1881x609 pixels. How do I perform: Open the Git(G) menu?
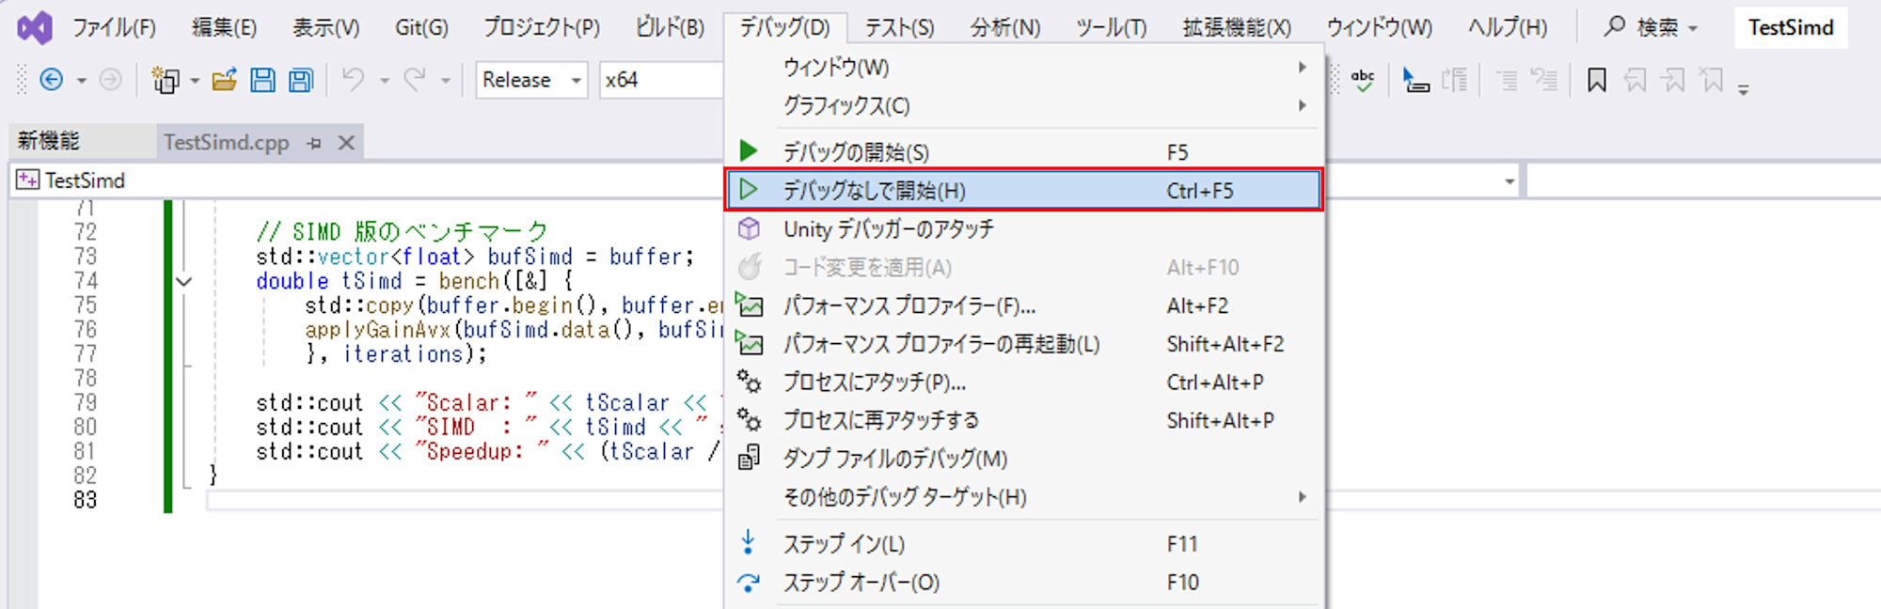pyautogui.click(x=421, y=27)
